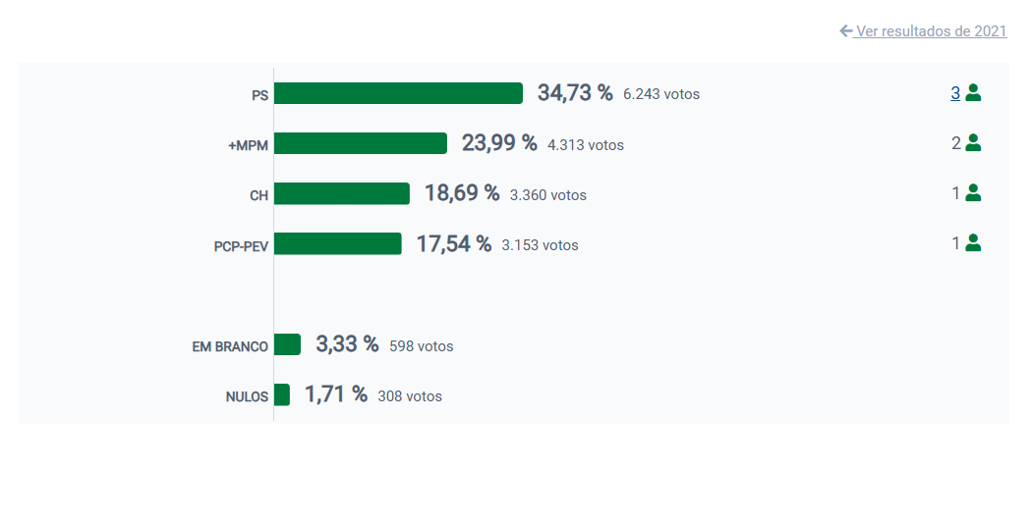
Task: Select the +MPM green result bar
Action: tap(361, 143)
